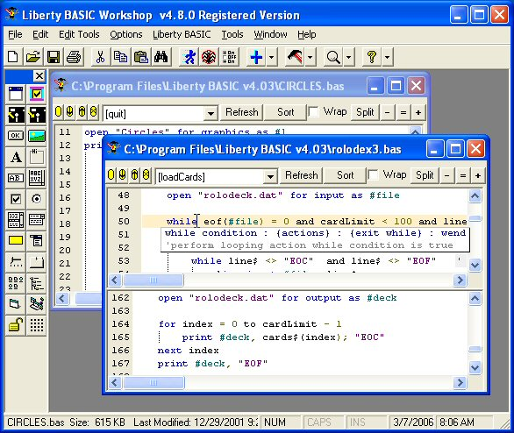The width and height of the screenshot is (514, 433).
Task: Click the equals button in CIRCLES.bas window
Action: point(403,112)
